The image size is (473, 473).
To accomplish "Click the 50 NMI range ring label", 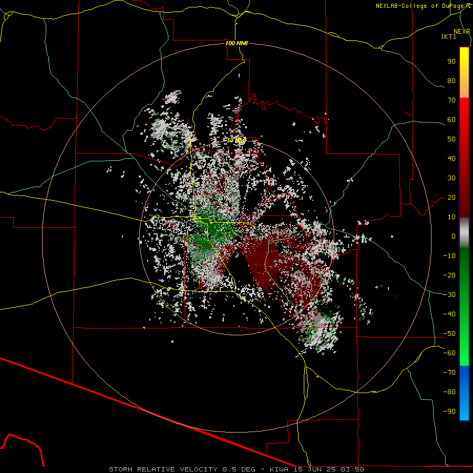I will [236, 140].
